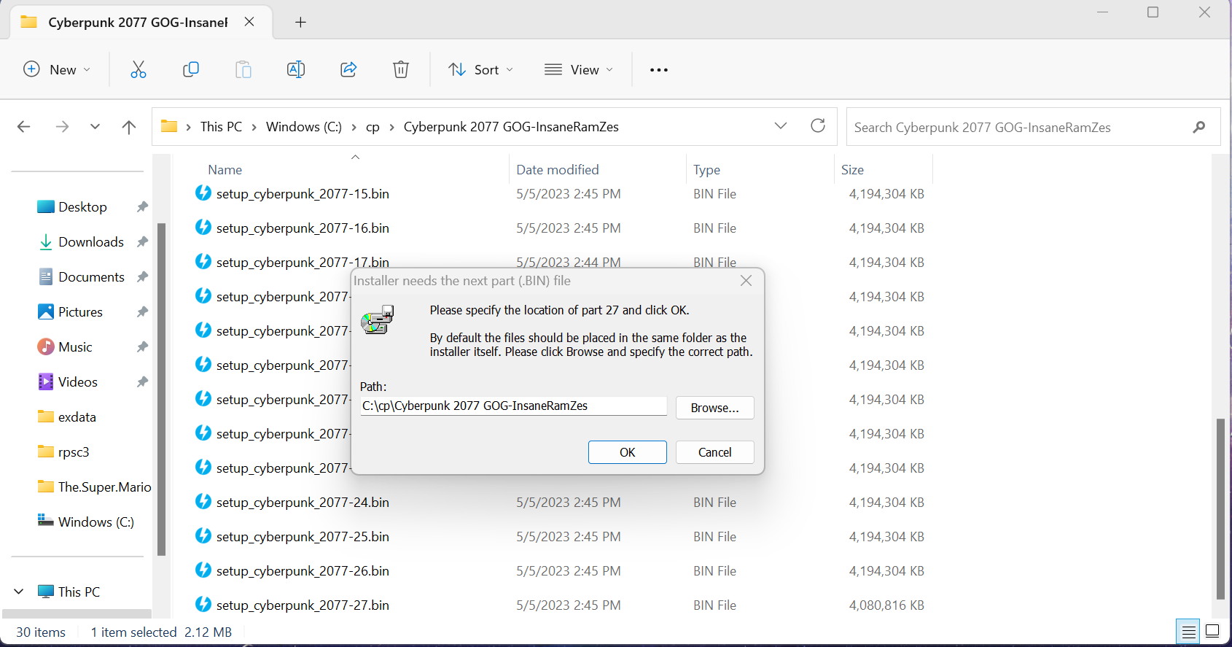This screenshot has width=1232, height=647.
Task: Open Downloads in the sidebar
Action: pyautogui.click(x=91, y=242)
